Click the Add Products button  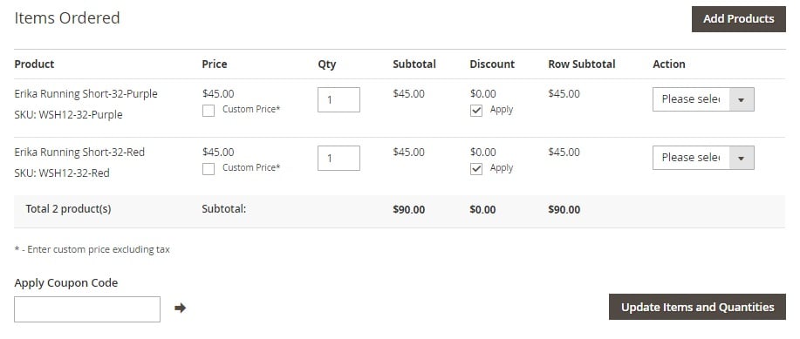[738, 19]
